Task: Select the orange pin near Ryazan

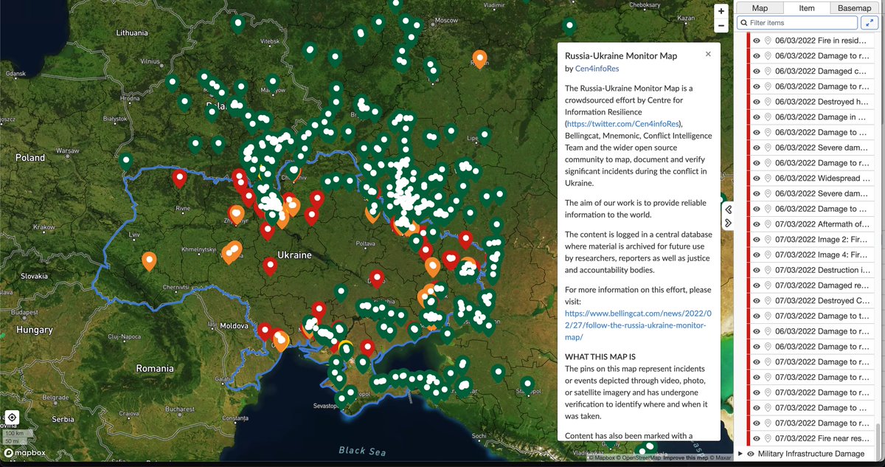Action: [479, 58]
